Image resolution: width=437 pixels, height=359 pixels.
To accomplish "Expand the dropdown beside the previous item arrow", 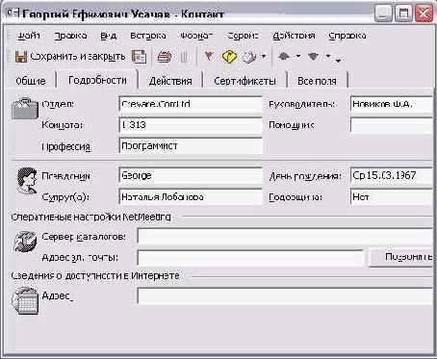I will [297, 56].
